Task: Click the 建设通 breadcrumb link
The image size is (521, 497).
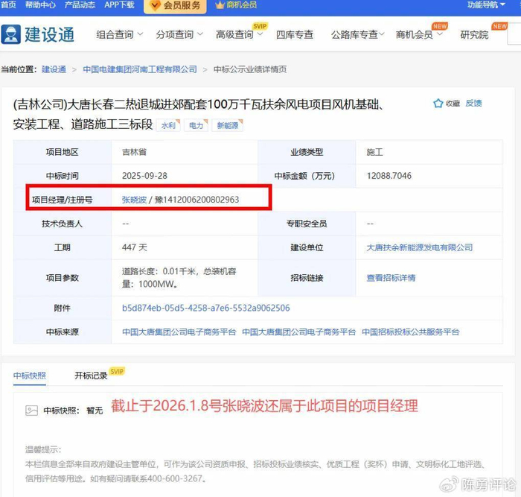Action: (x=54, y=69)
